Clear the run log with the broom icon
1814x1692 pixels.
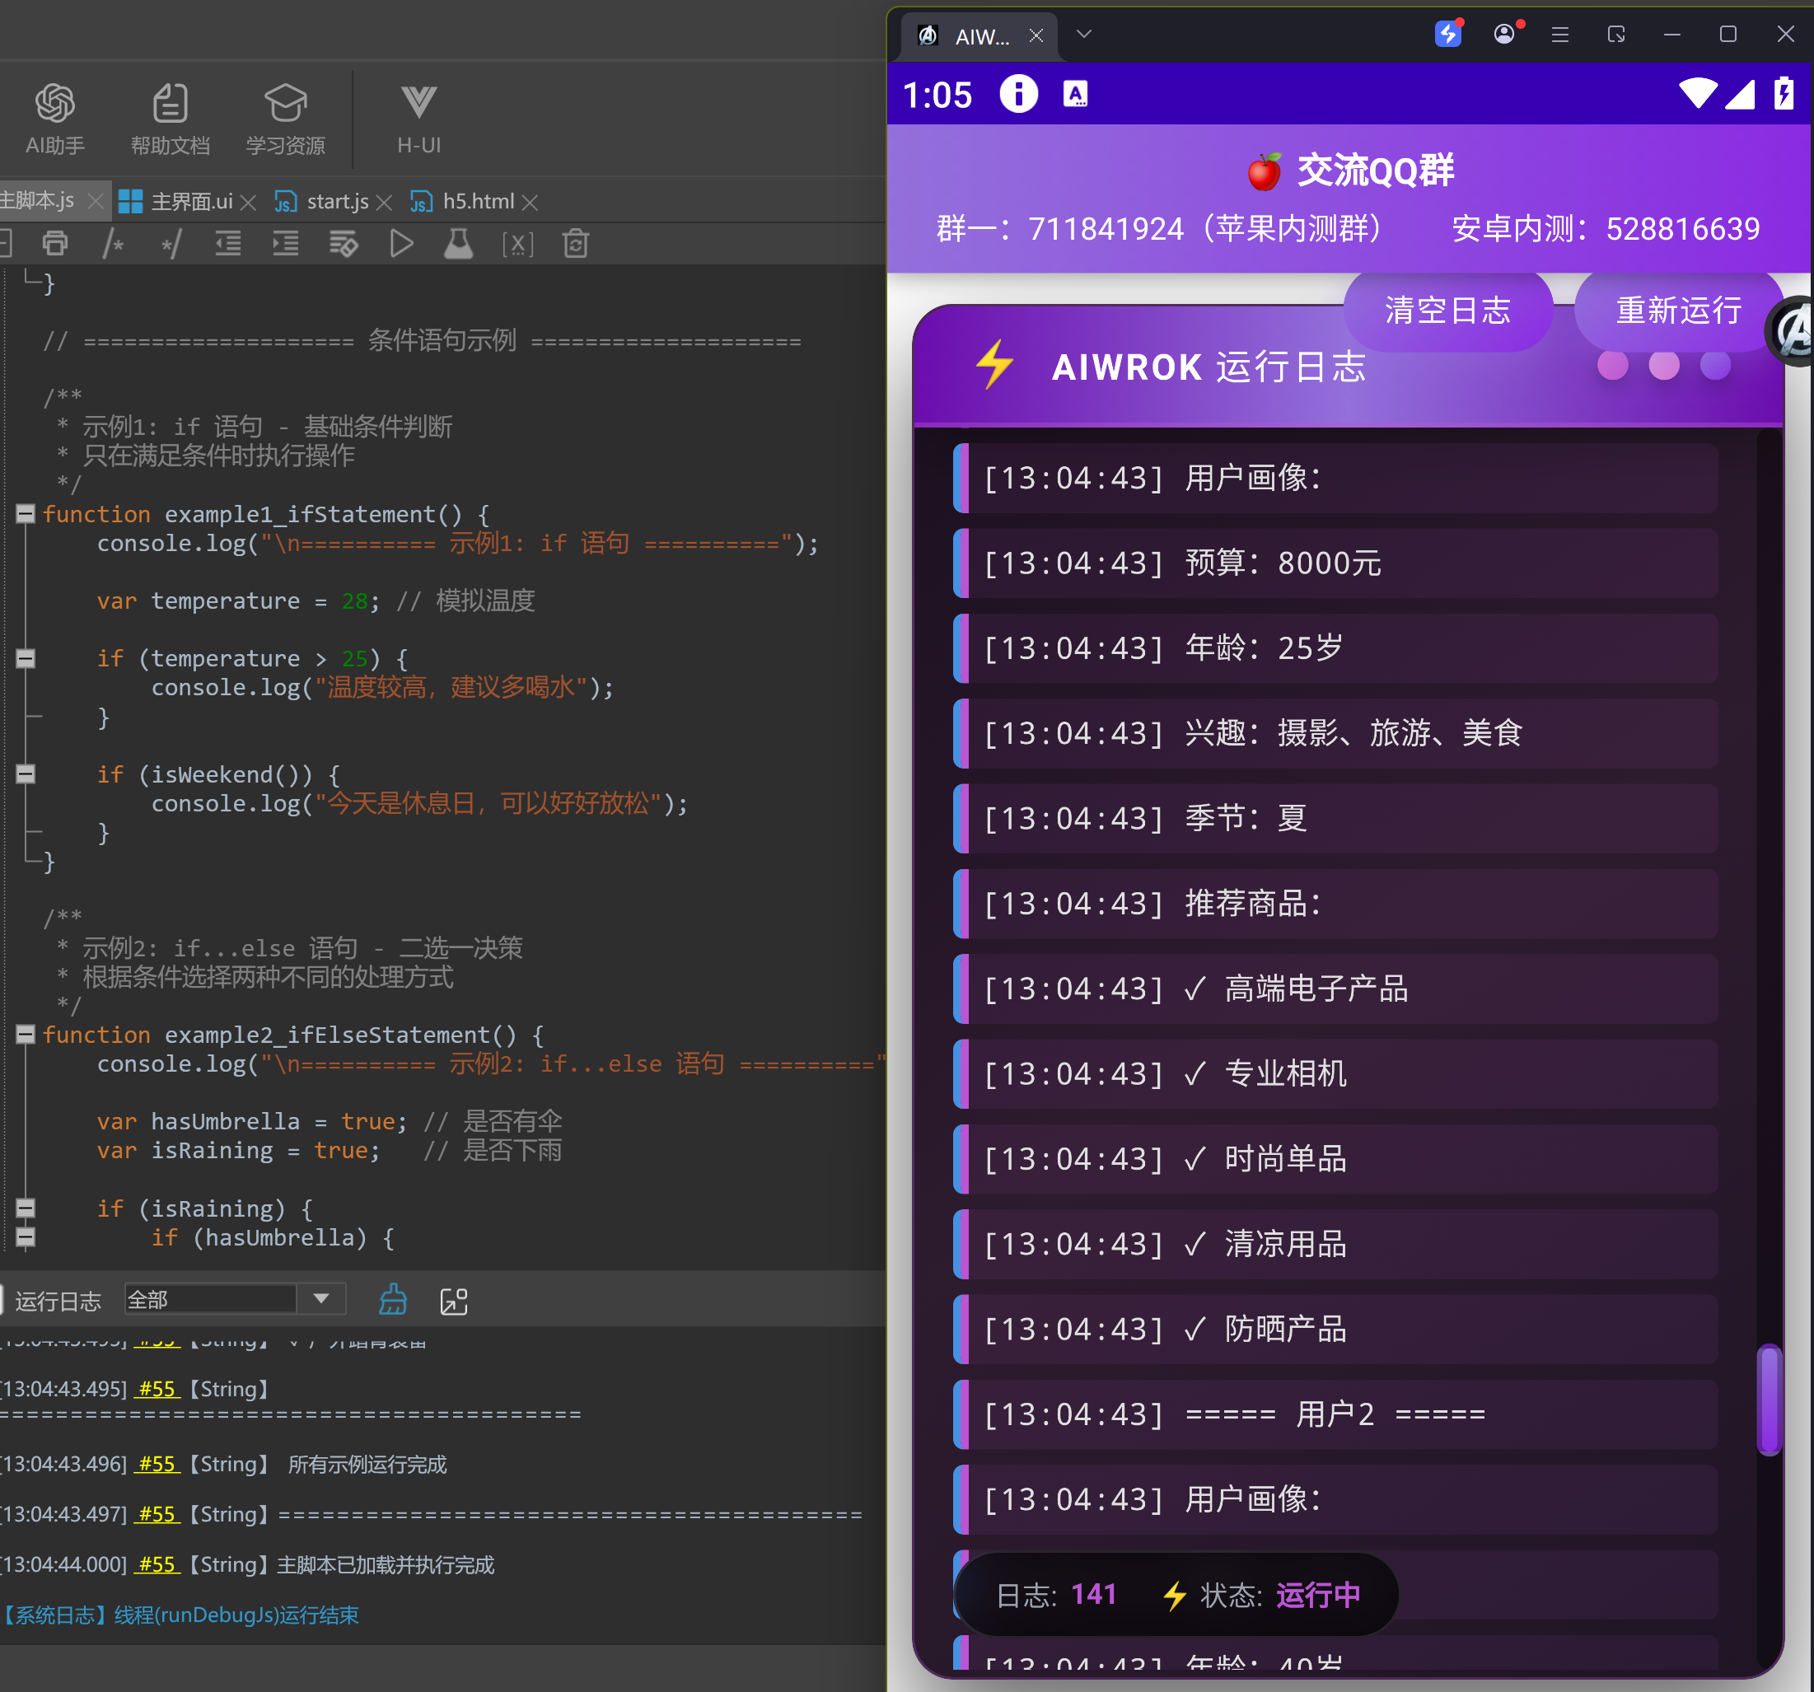(393, 1300)
